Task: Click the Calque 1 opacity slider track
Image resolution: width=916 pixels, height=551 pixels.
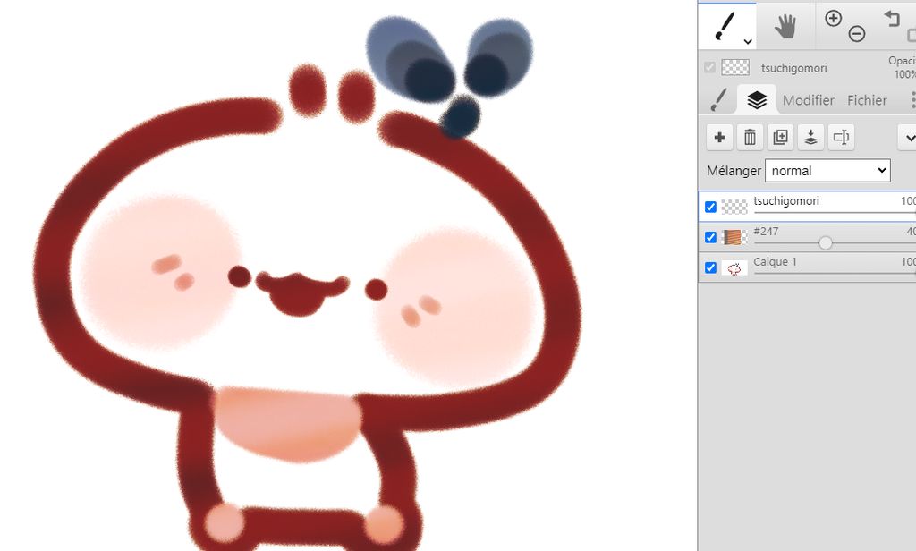Action: pos(835,274)
